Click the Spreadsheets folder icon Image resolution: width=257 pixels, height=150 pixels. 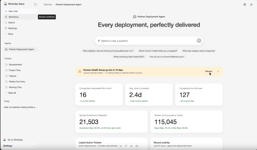pyautogui.click(x=6, y=65)
